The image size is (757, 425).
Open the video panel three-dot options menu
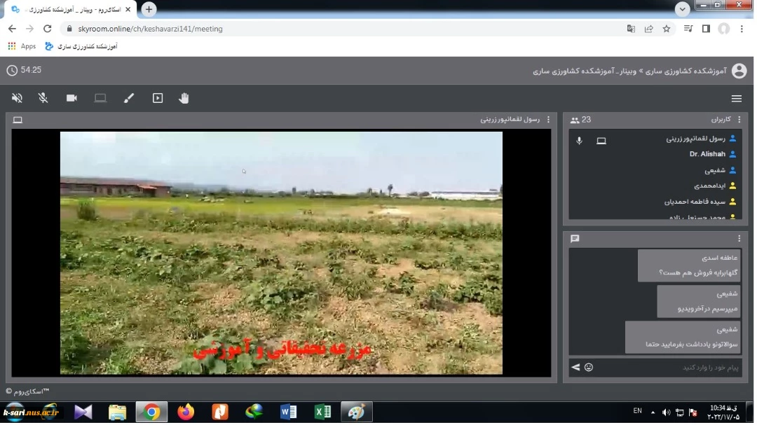coord(548,120)
